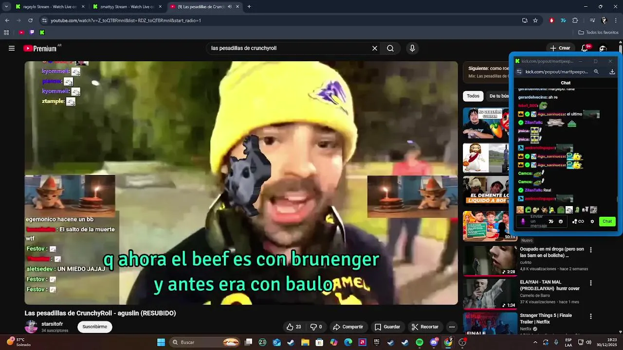623x350 pixels.
Task: Open Kick chat settings gear
Action: point(592,221)
